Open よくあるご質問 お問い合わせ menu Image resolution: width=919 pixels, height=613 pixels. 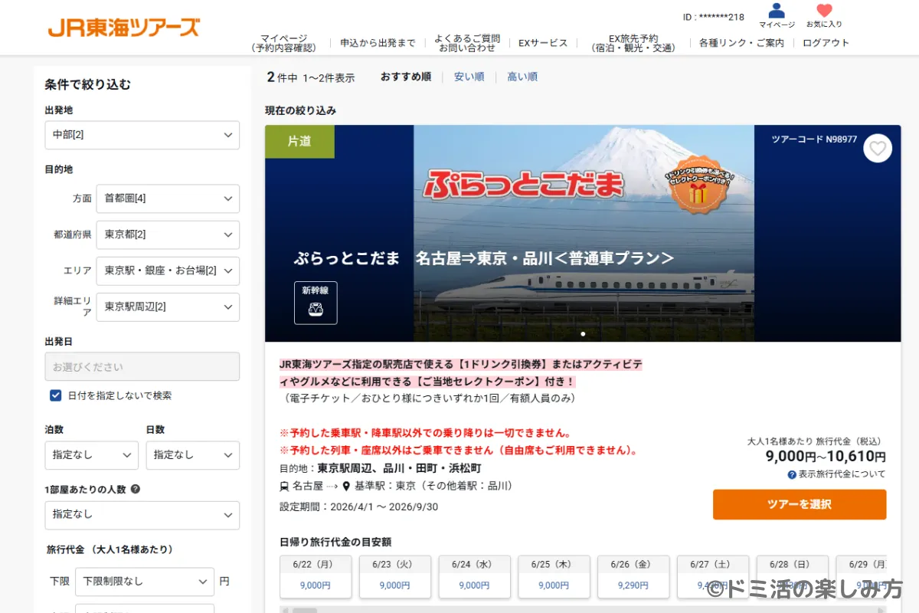[467, 43]
